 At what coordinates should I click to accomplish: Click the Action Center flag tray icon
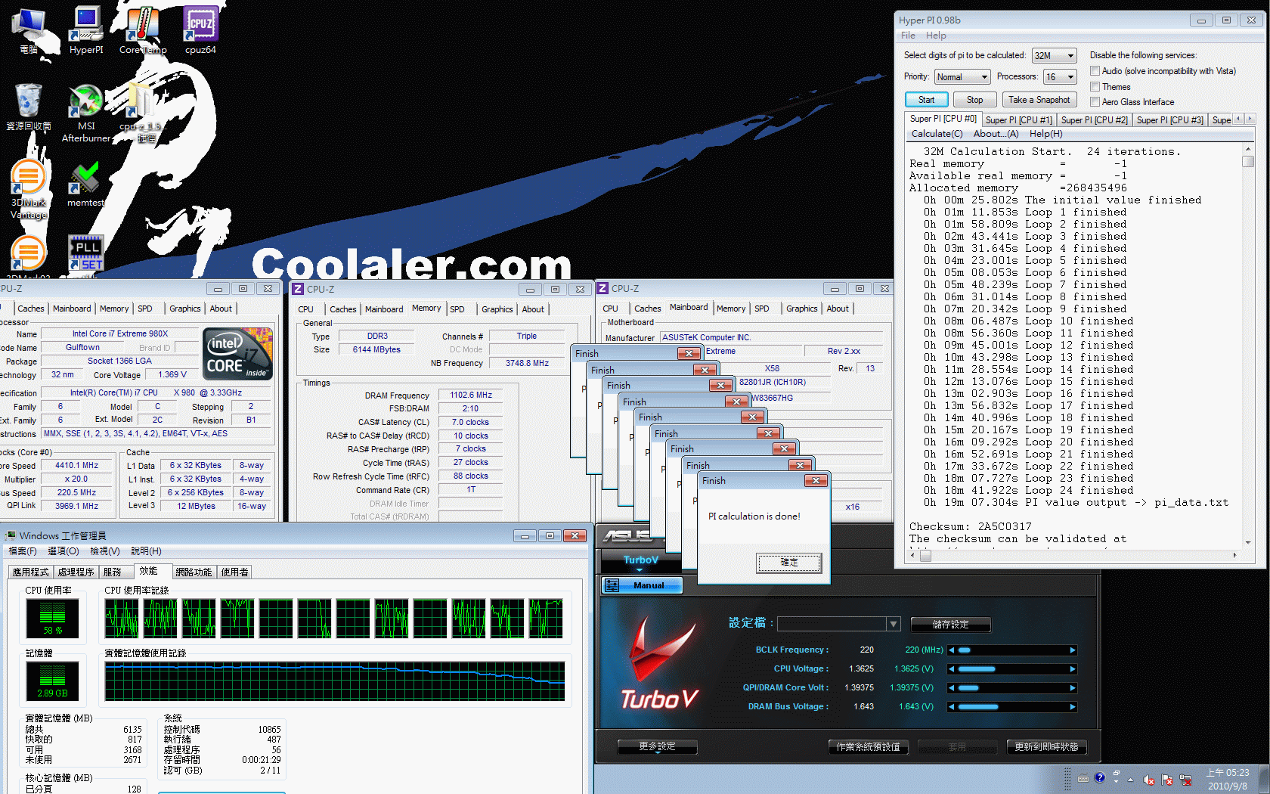(x=1167, y=780)
